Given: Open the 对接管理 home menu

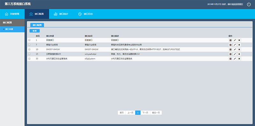Looking at the screenshot, I should click(12, 14).
